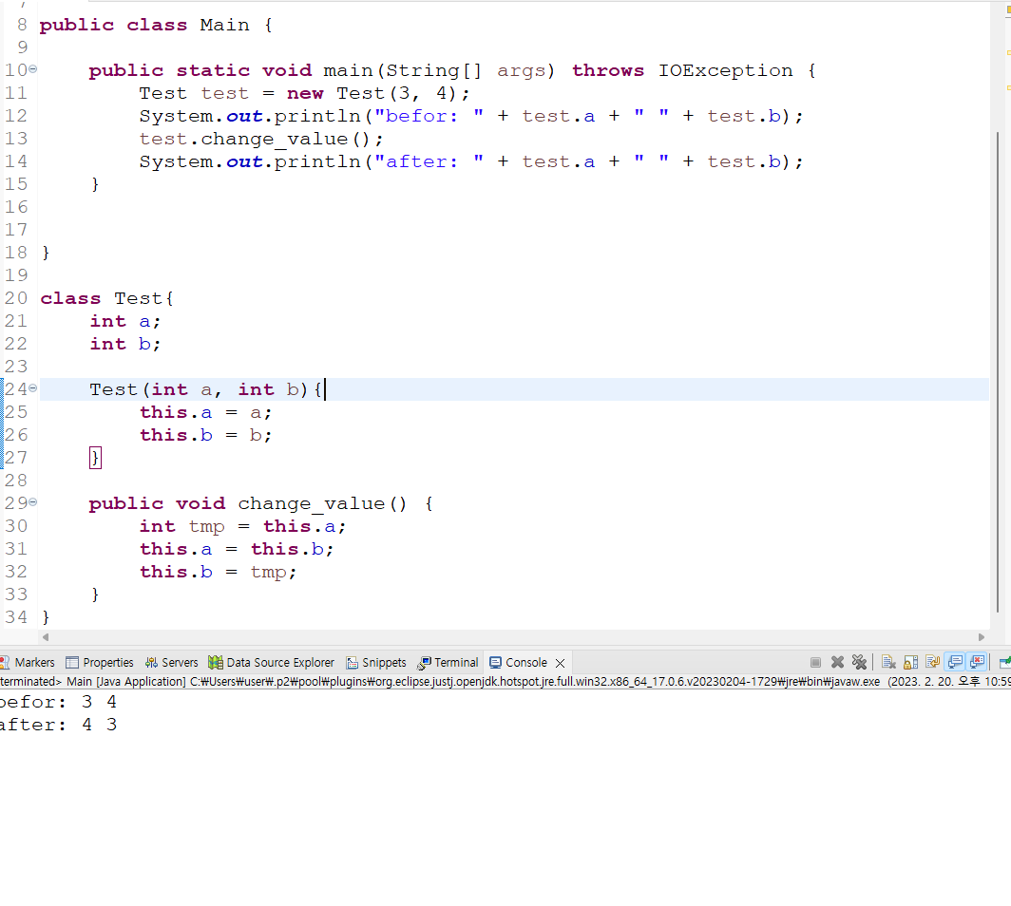1011x906 pixels.
Task: Toggle Word Wrap icon in Console
Action: coord(932,663)
